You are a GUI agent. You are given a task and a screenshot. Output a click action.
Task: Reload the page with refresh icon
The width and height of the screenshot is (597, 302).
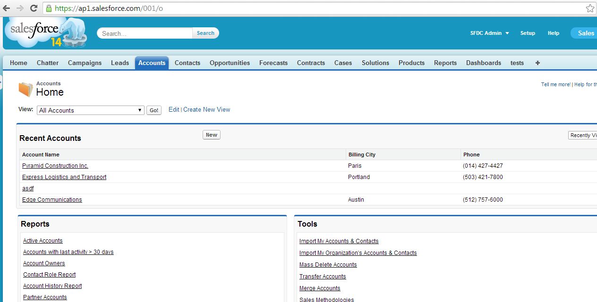click(34, 8)
